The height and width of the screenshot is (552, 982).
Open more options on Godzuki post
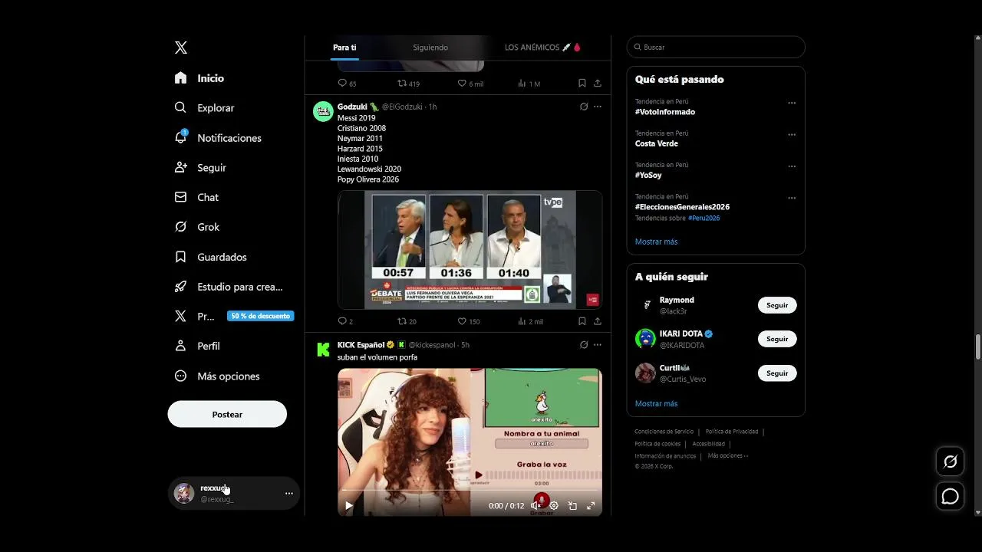(598, 107)
